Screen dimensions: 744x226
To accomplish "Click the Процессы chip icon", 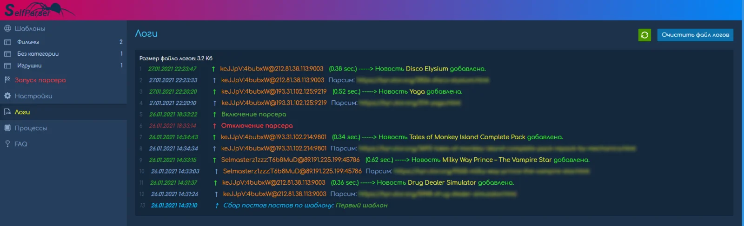I will click(7, 128).
